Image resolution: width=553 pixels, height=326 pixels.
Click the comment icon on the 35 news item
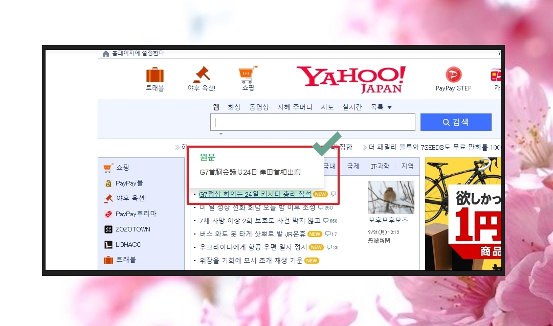pyautogui.click(x=329, y=247)
